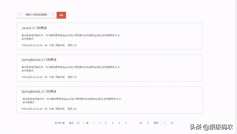Go to page 2 in pagination

click(x=106, y=123)
